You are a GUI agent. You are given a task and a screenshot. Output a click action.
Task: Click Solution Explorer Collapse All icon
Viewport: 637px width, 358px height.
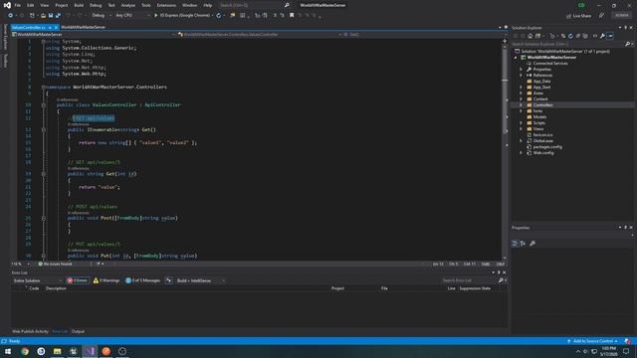tap(577, 36)
